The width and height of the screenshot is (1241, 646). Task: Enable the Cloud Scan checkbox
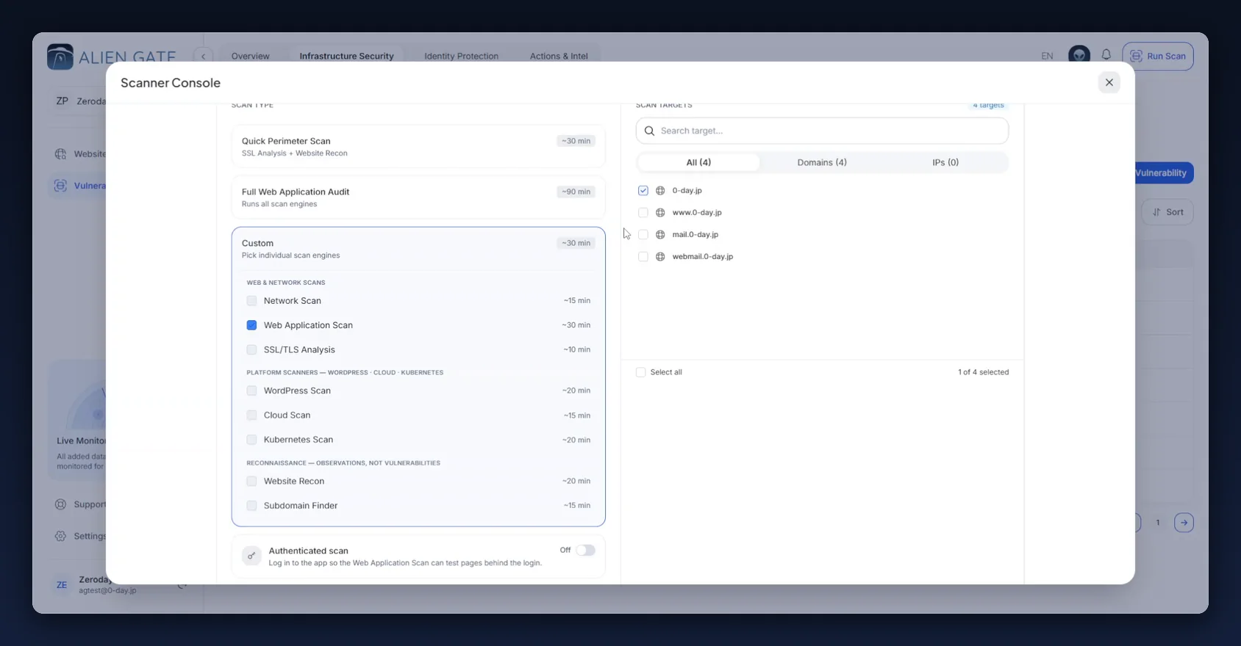point(251,415)
